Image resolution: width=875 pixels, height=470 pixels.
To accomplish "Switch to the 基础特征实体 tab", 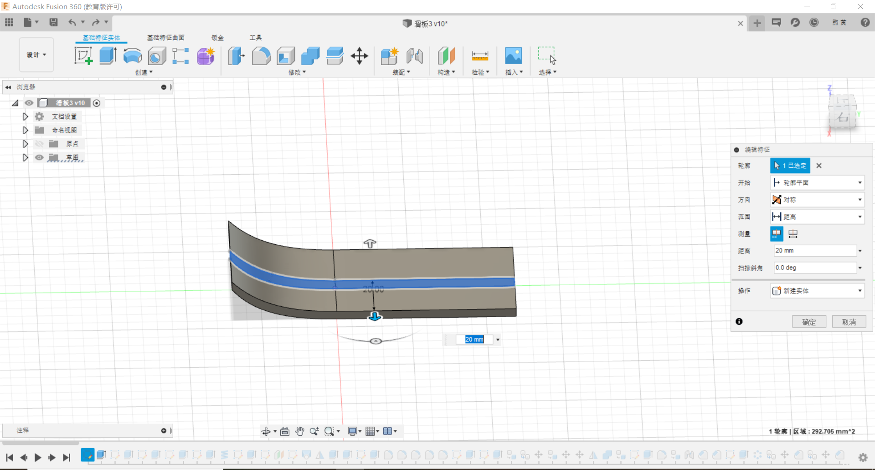I will click(101, 38).
